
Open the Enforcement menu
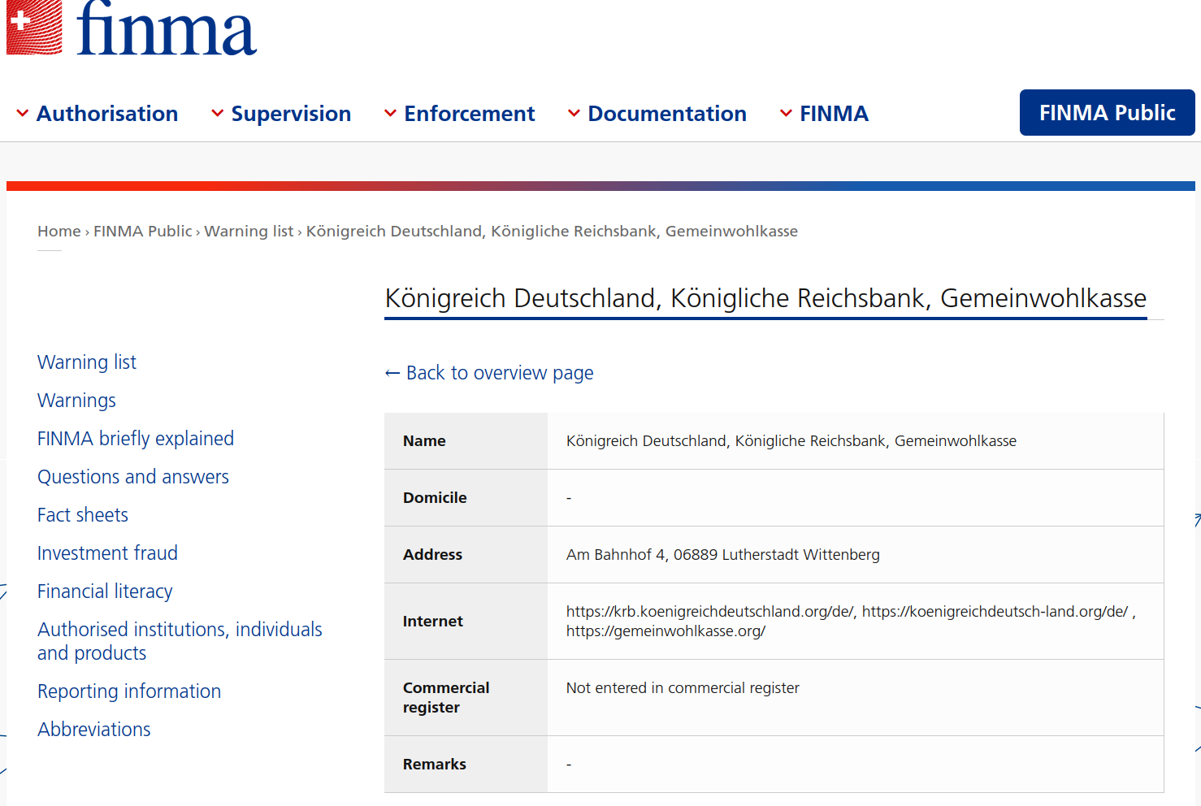470,114
